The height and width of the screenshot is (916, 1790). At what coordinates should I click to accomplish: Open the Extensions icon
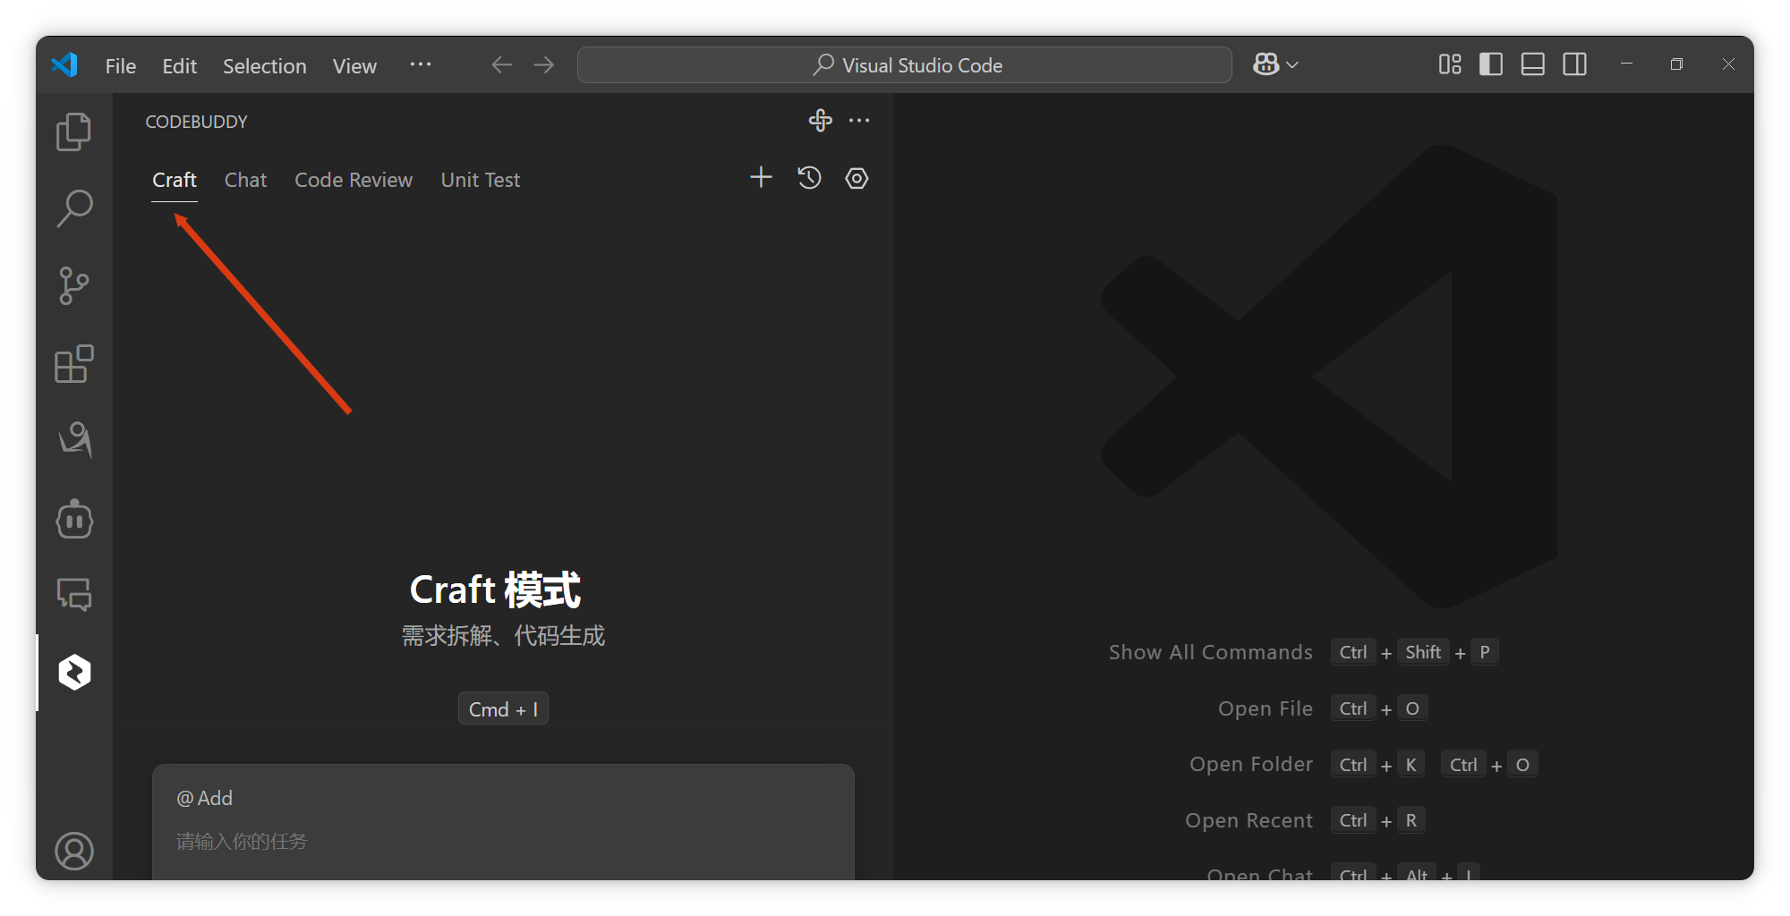pos(73,364)
